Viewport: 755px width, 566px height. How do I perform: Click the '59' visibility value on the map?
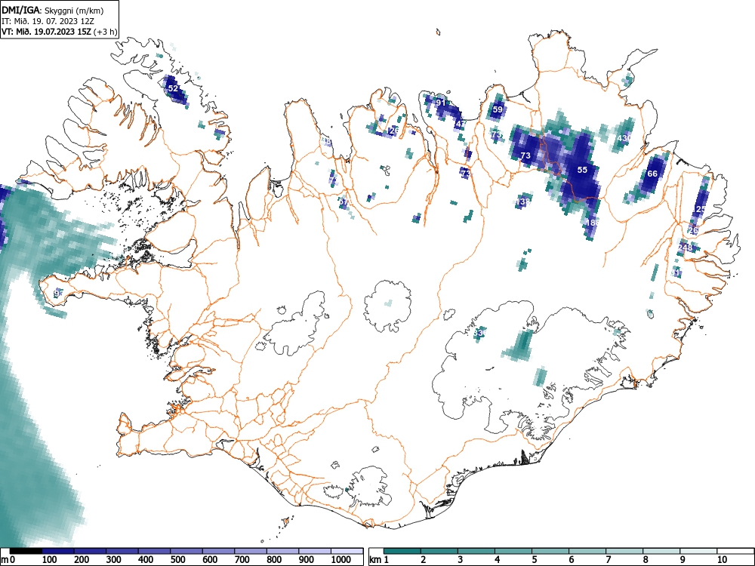point(498,109)
